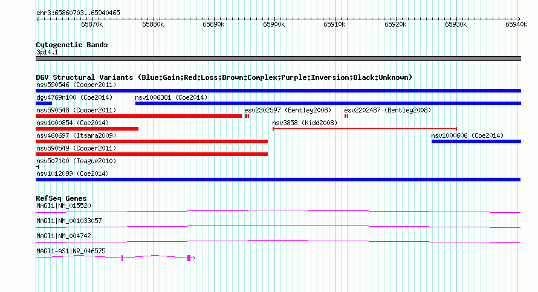Click the ruler's right end arrow
Image resolution: width=538 pixels, height=292 pixels.
point(519,19)
